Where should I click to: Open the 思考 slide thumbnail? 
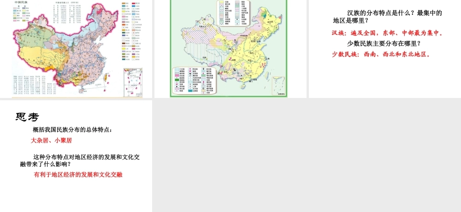point(76,156)
